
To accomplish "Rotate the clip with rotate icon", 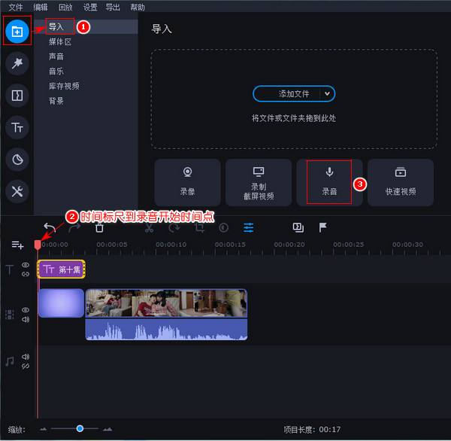I will click(174, 227).
